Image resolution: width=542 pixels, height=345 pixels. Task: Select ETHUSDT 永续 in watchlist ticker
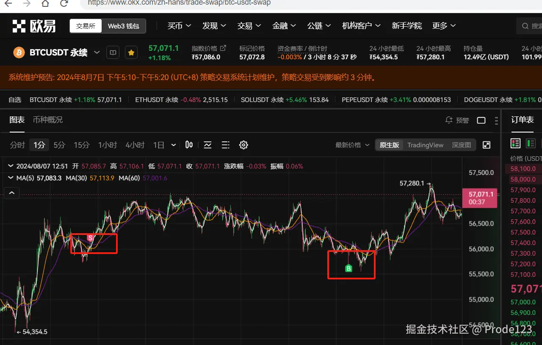point(181,100)
